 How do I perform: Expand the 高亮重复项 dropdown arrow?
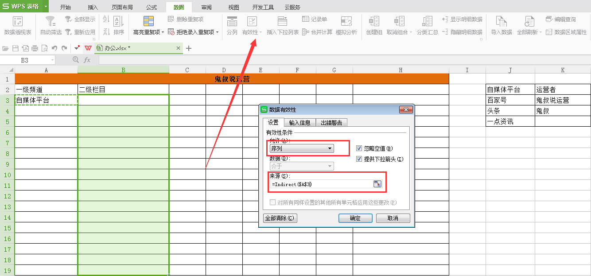tap(162, 31)
